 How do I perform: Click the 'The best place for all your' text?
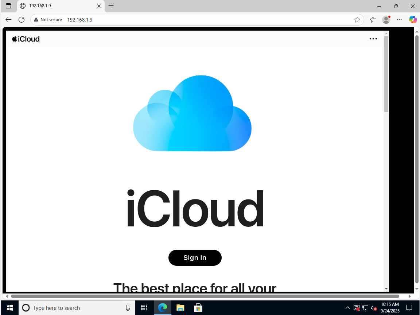pyautogui.click(x=195, y=287)
